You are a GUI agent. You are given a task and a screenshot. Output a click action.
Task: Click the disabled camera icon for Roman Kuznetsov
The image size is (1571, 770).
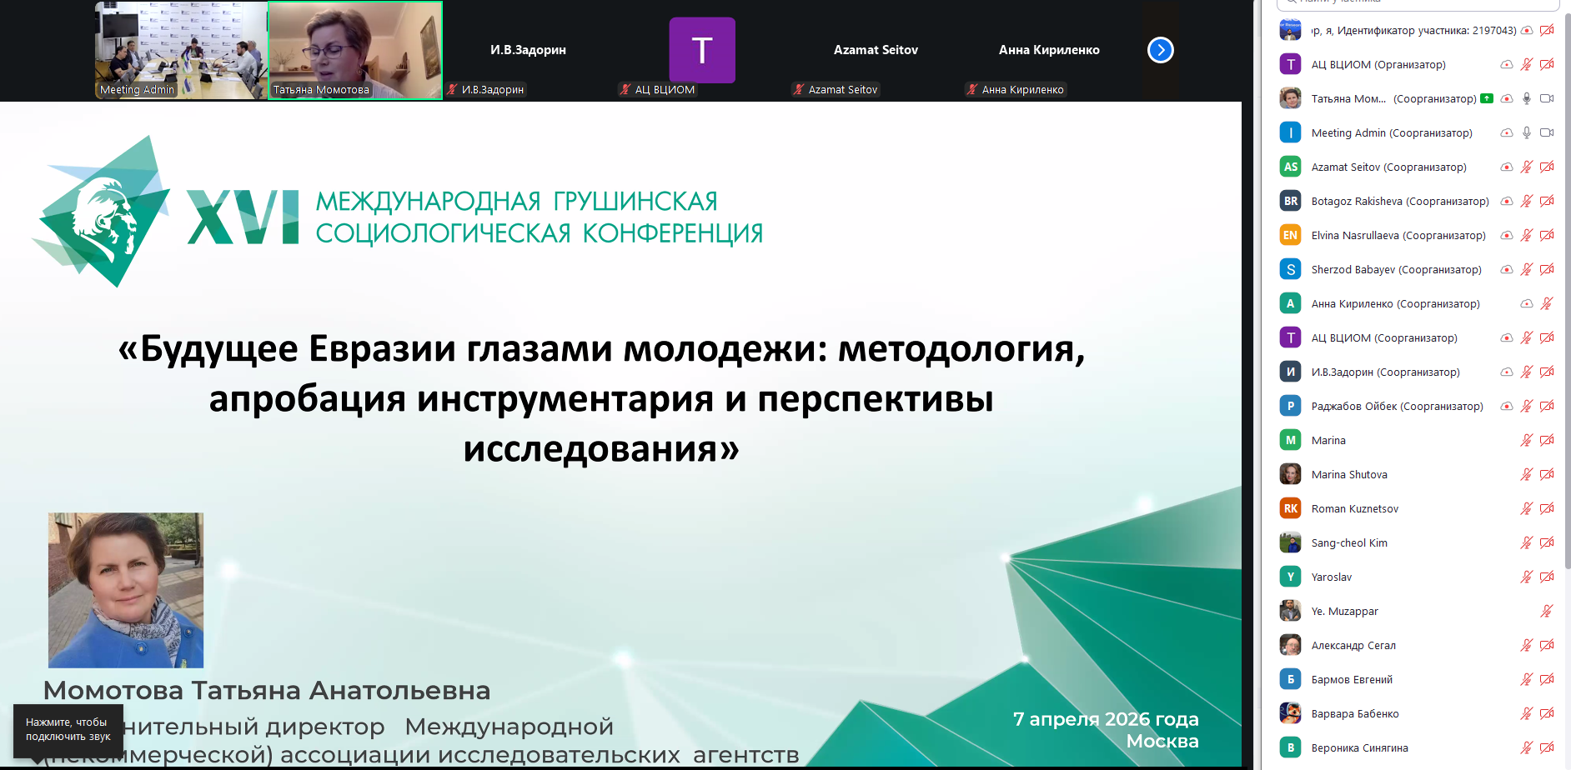coord(1546,508)
